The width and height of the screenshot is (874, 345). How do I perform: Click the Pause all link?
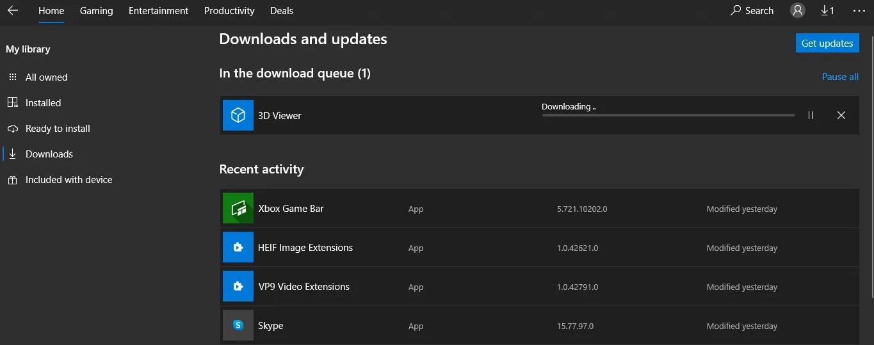click(x=840, y=77)
